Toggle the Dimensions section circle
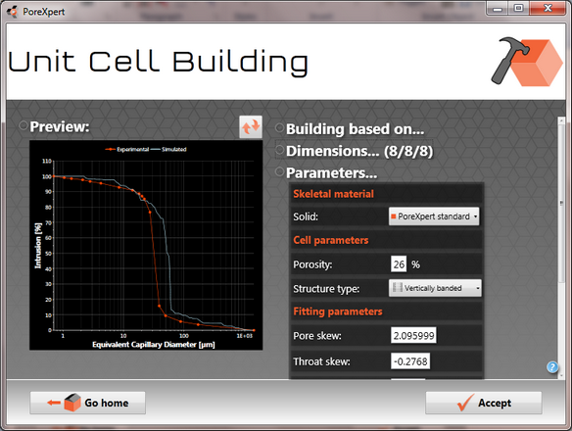This screenshot has width=572, height=431. 280,150
